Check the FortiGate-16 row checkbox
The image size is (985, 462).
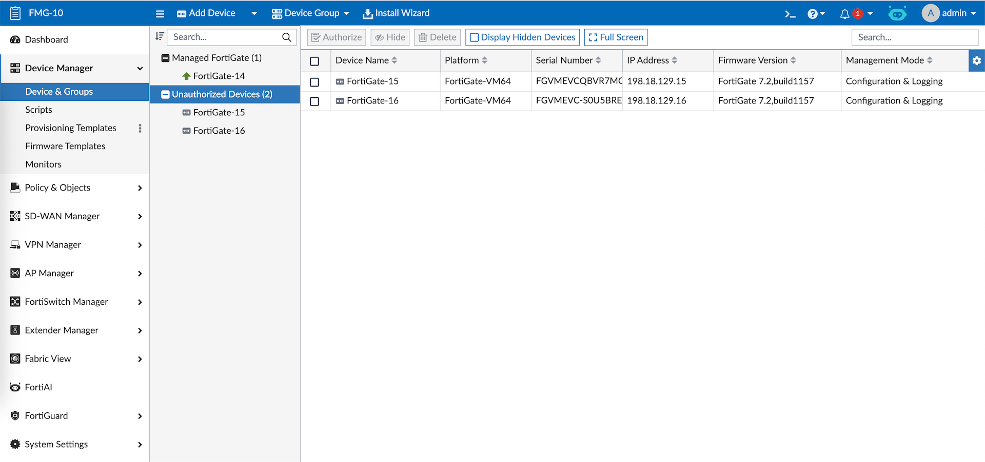point(314,101)
